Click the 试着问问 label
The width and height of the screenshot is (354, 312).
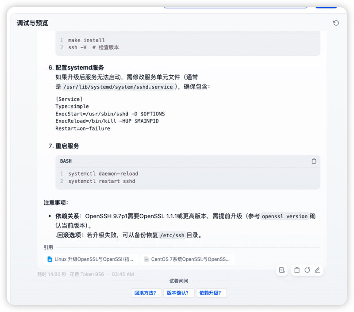(x=179, y=281)
